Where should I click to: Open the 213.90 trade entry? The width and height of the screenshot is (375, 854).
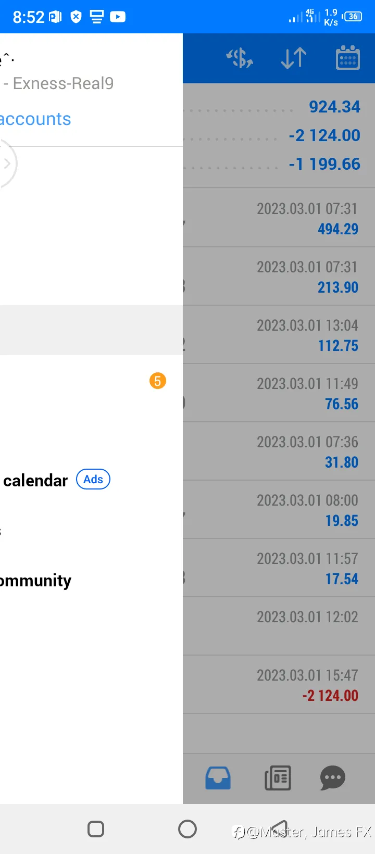click(x=279, y=276)
